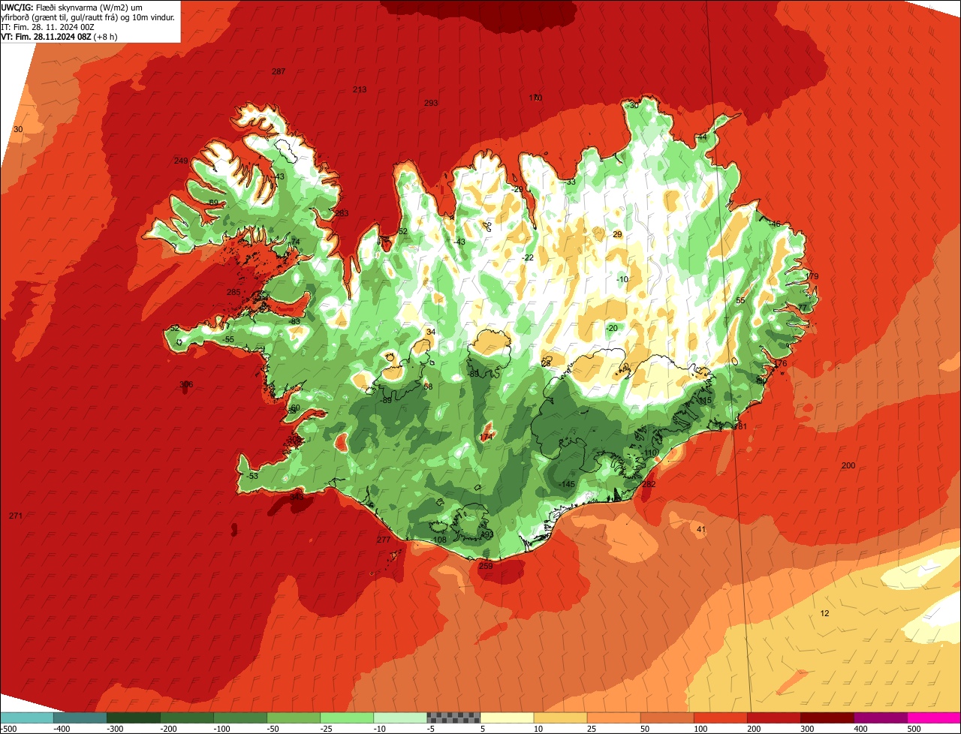The image size is (961, 734).
Task: Click the flux value 33 in north Iceland
Action: coord(571,182)
